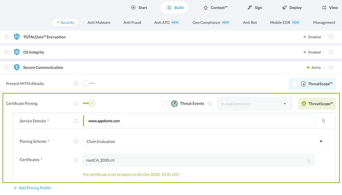This screenshot has height=195, width=342.
Task: Download the rootCA_2030.crt certificate
Action: tap(308, 160)
